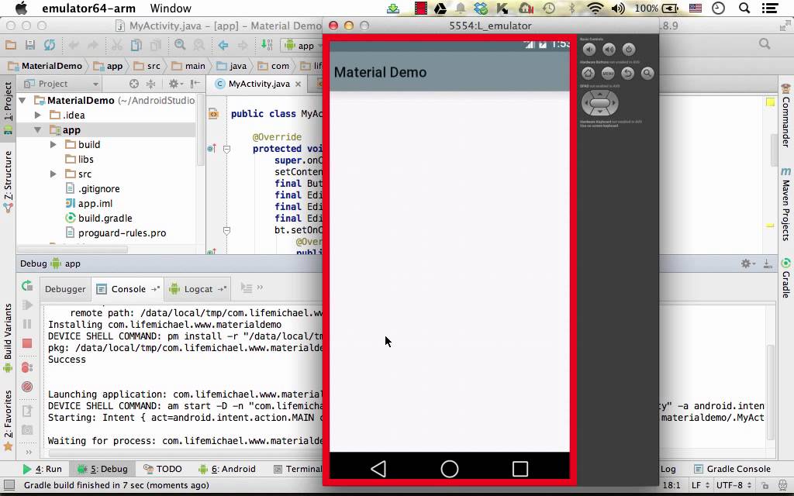Click the blue Back navigation arrow
794x496 pixels.
[x=223, y=45]
